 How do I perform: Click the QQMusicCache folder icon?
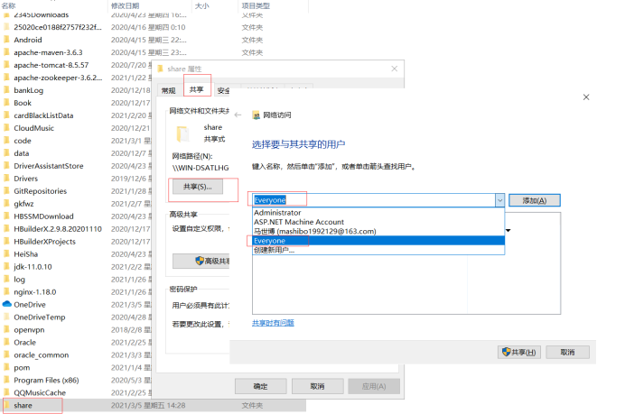tap(6, 392)
